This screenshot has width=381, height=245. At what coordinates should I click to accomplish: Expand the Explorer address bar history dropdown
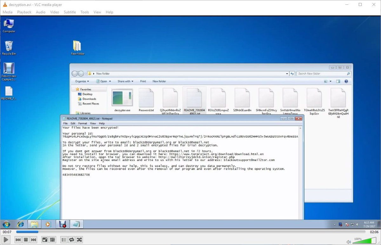(287, 74)
